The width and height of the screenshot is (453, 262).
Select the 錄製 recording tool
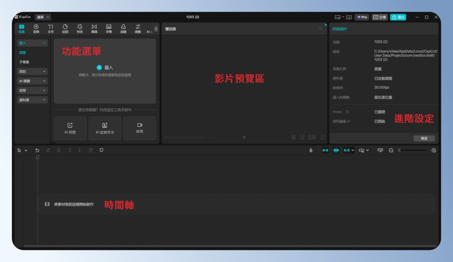click(140, 128)
